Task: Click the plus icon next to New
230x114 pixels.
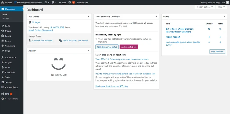Action: [60, 3]
